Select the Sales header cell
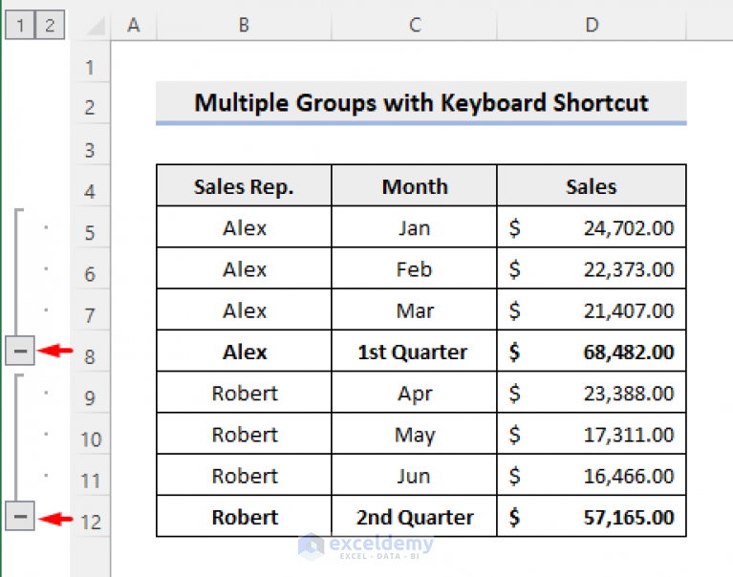 click(x=592, y=186)
